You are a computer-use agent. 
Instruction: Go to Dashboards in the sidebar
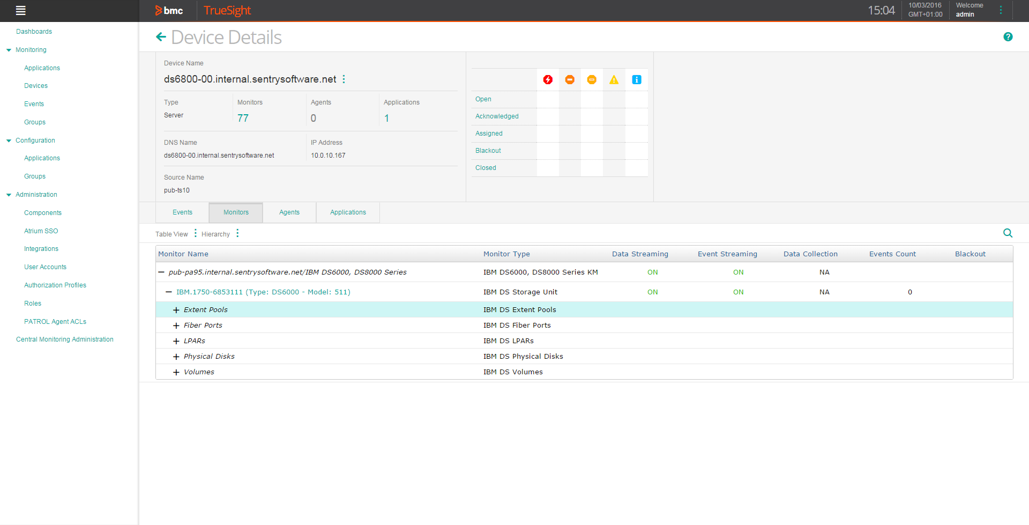pos(34,32)
